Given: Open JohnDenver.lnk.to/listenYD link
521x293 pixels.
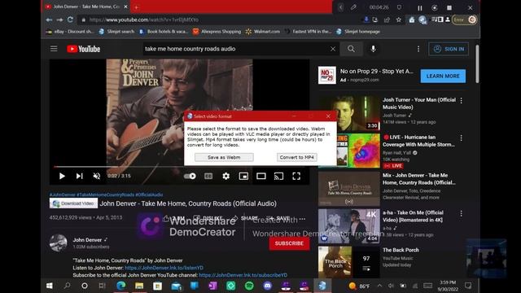Looking at the screenshot, I should tap(164, 268).
